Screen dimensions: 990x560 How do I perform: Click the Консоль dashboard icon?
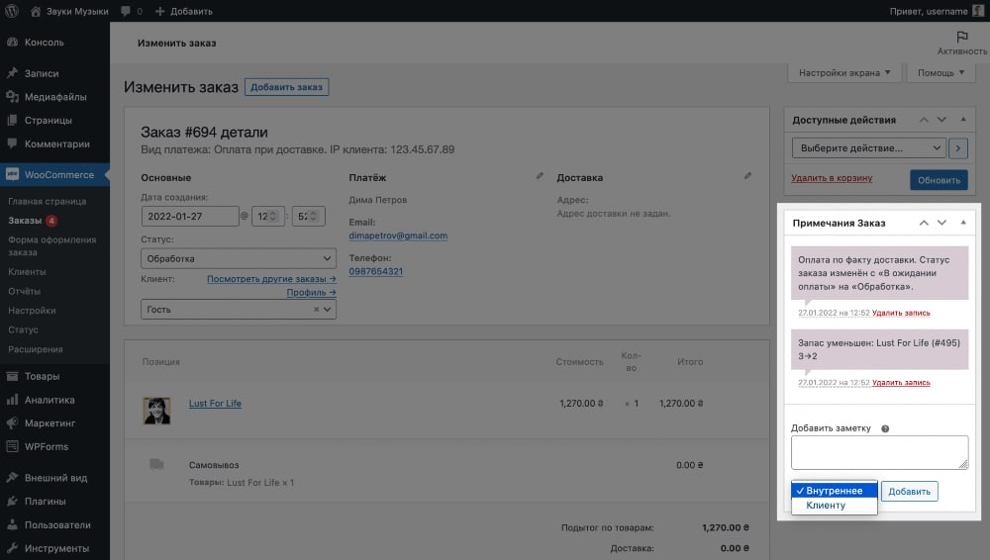tap(12, 42)
